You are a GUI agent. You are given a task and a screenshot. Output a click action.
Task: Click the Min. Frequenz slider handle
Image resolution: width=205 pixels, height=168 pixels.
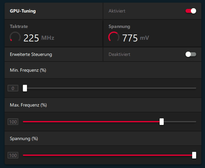pyautogui.click(x=25, y=88)
